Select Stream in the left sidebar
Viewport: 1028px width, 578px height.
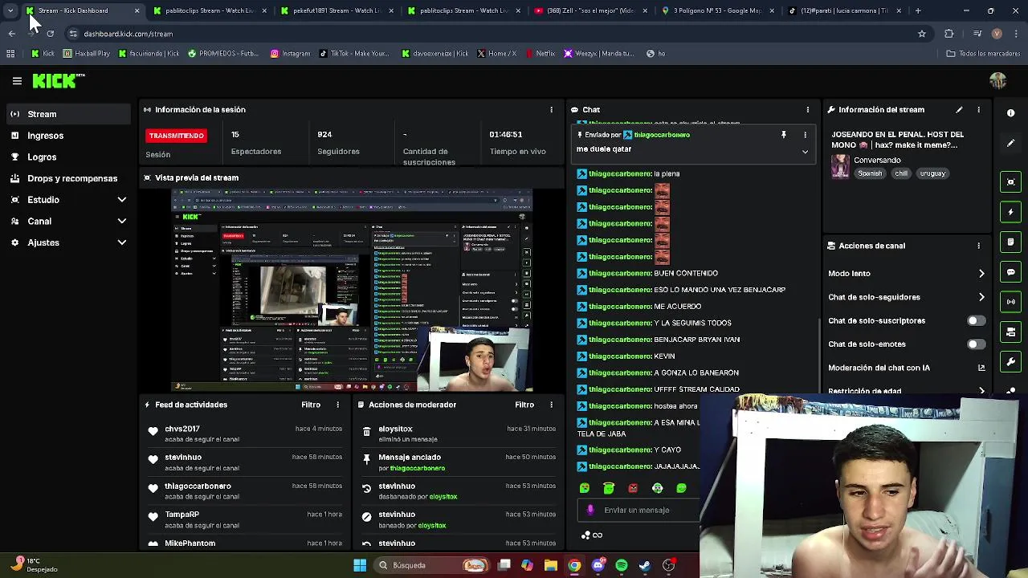click(68, 114)
